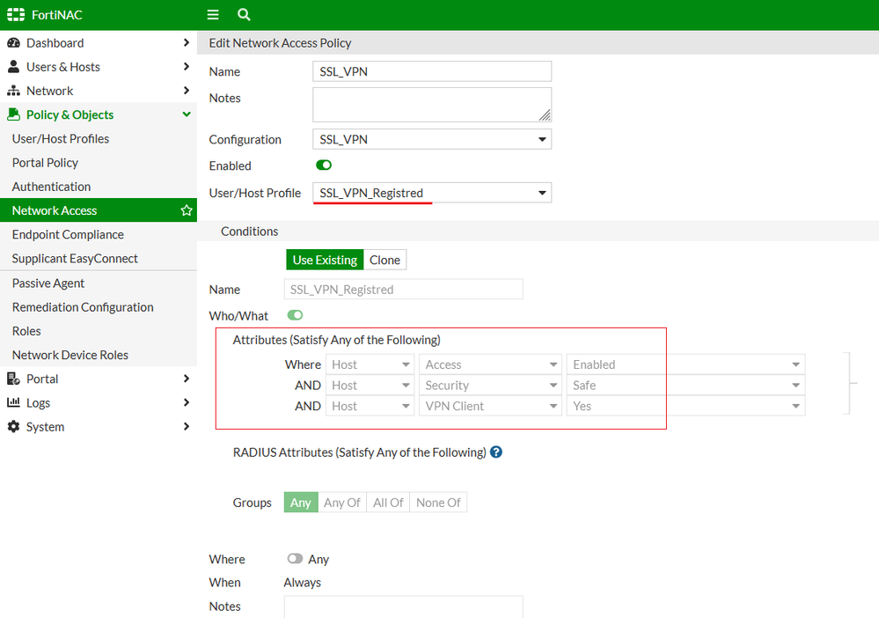
Task: Click the Logs chart icon in sidebar
Action: click(x=13, y=403)
